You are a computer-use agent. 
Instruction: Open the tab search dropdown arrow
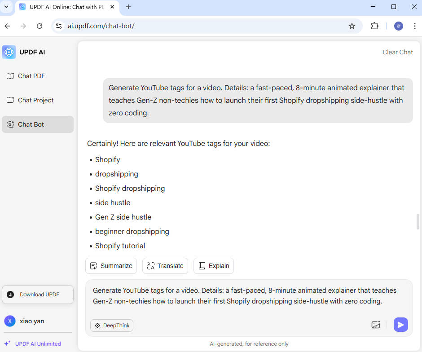point(6,7)
